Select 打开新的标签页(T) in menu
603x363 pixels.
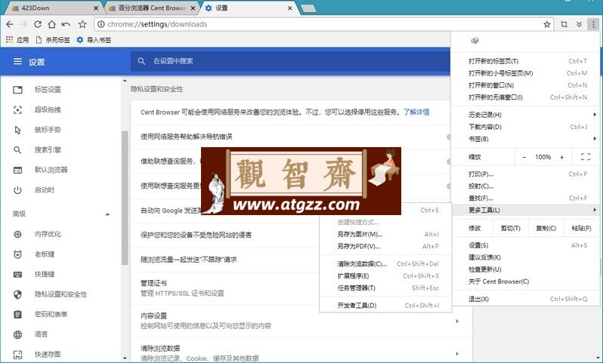(x=525, y=61)
